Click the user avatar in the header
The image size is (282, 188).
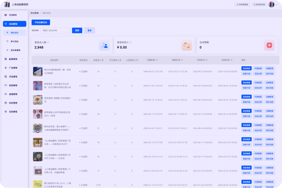click(x=271, y=5)
